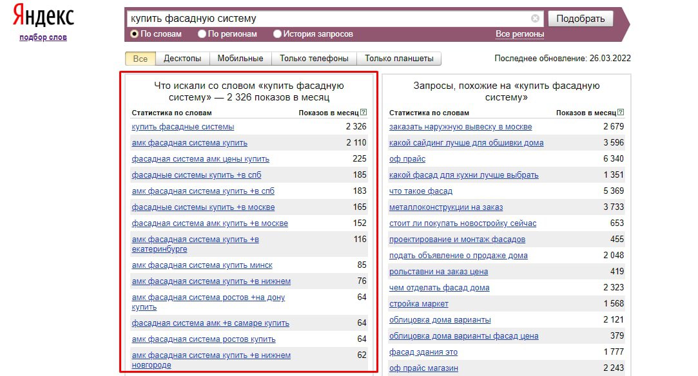Open the 'что такое фасад' similar query

[x=421, y=191]
